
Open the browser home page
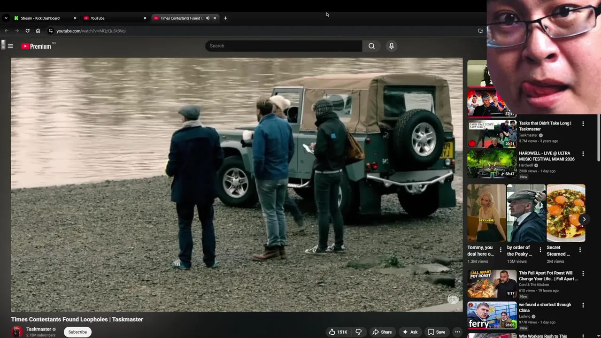tap(38, 31)
